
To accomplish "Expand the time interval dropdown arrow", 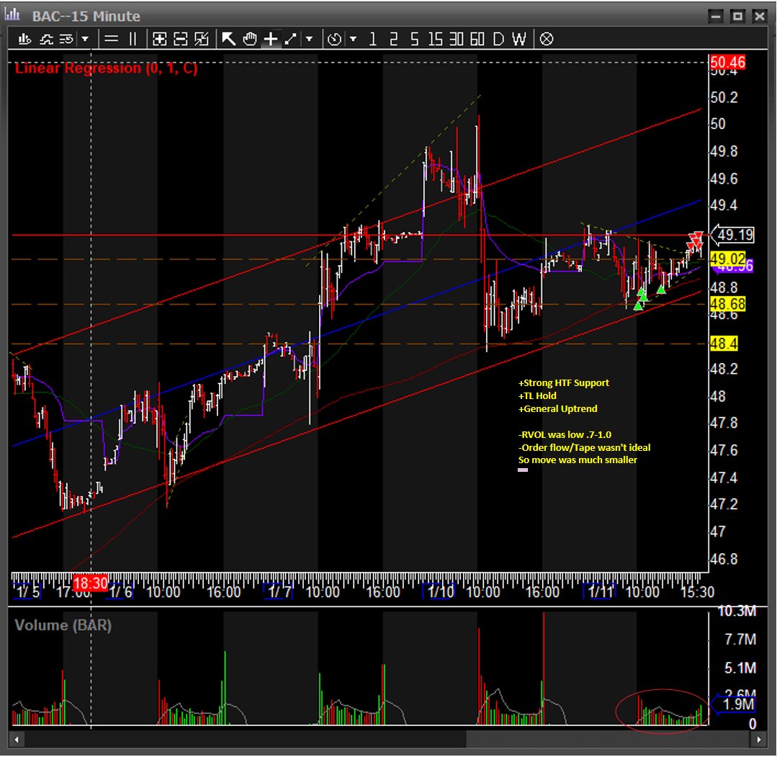I will (x=354, y=39).
